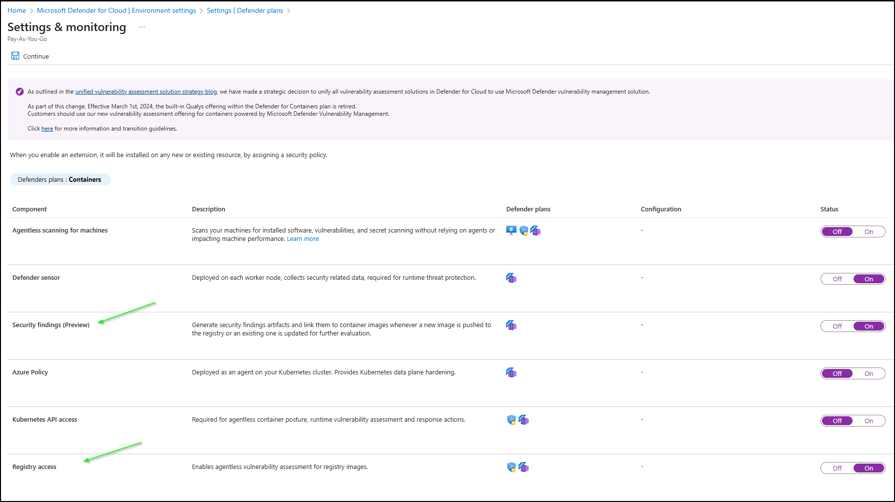Open the Learn more link in Agentless scanning description
The width and height of the screenshot is (895, 502).
pos(303,239)
